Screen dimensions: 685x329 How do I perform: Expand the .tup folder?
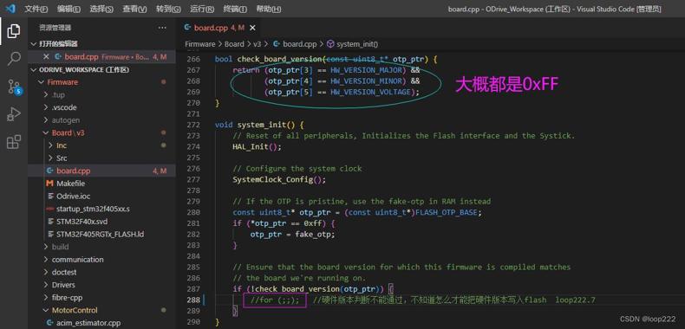(101, 94)
